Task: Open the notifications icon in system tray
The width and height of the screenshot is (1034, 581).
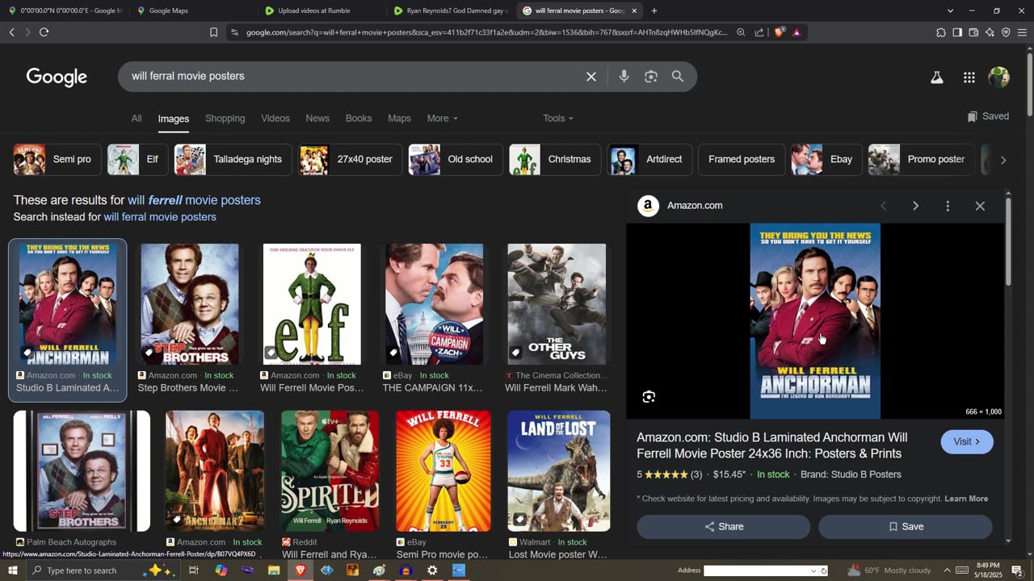Action: pyautogui.click(x=1017, y=571)
